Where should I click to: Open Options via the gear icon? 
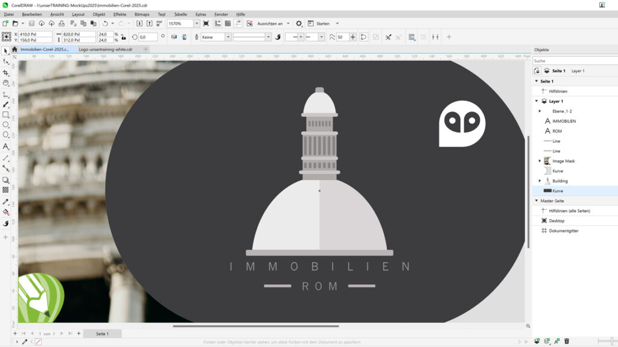coord(299,23)
